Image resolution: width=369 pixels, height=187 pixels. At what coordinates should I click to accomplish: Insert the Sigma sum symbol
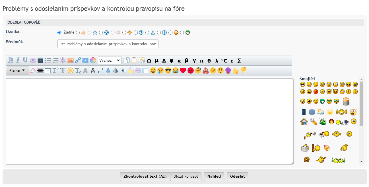(239, 61)
